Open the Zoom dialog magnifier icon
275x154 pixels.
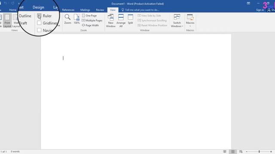click(x=67, y=17)
